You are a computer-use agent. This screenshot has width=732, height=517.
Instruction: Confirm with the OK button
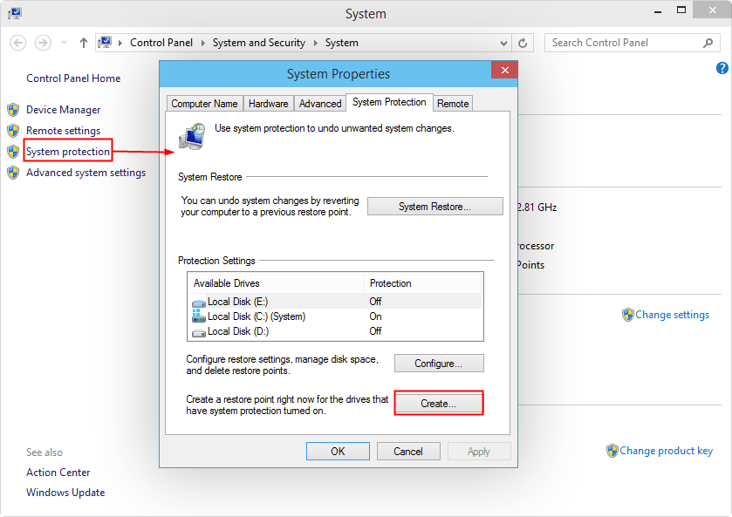338,452
